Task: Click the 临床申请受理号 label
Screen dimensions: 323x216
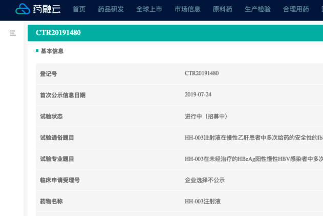Action: tap(60, 180)
